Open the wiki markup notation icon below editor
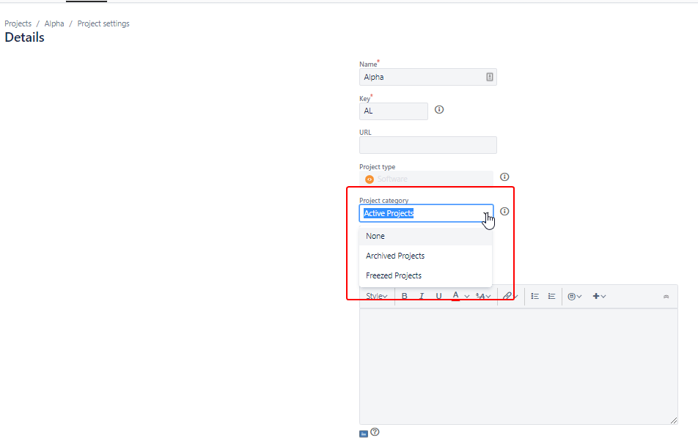Image resolution: width=698 pixels, height=441 pixels. point(362,432)
